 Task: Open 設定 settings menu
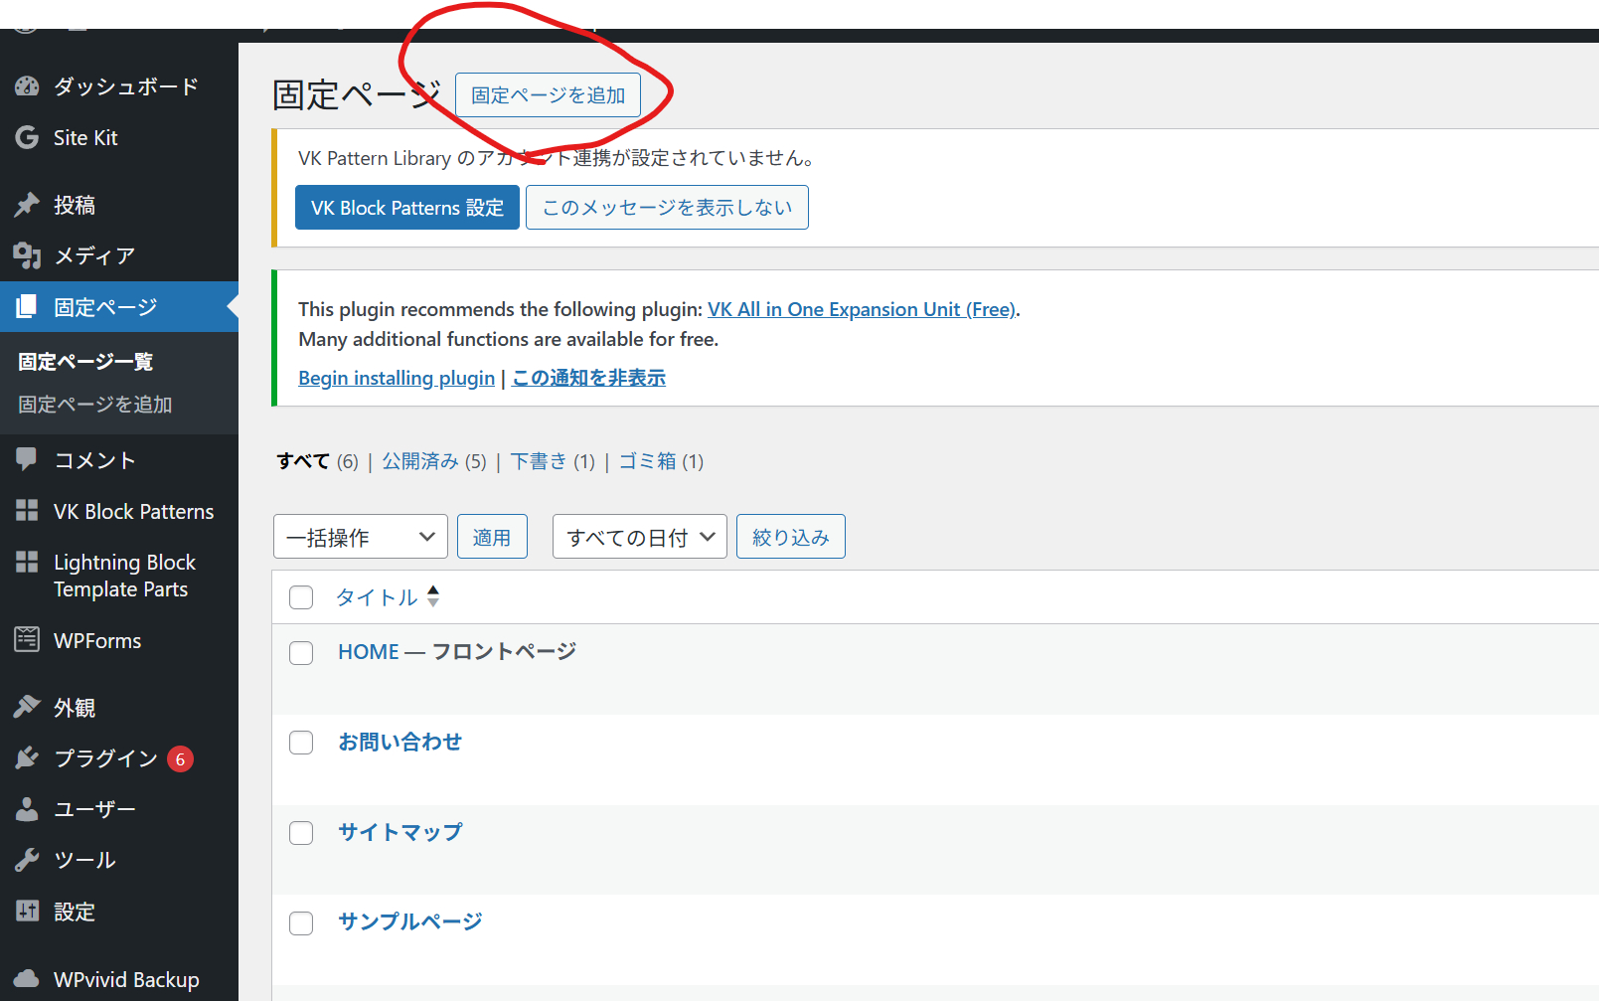click(x=119, y=911)
